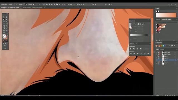Apply the Merge pathfinder
Screen dimensions: 178x100
(x=138, y=54)
